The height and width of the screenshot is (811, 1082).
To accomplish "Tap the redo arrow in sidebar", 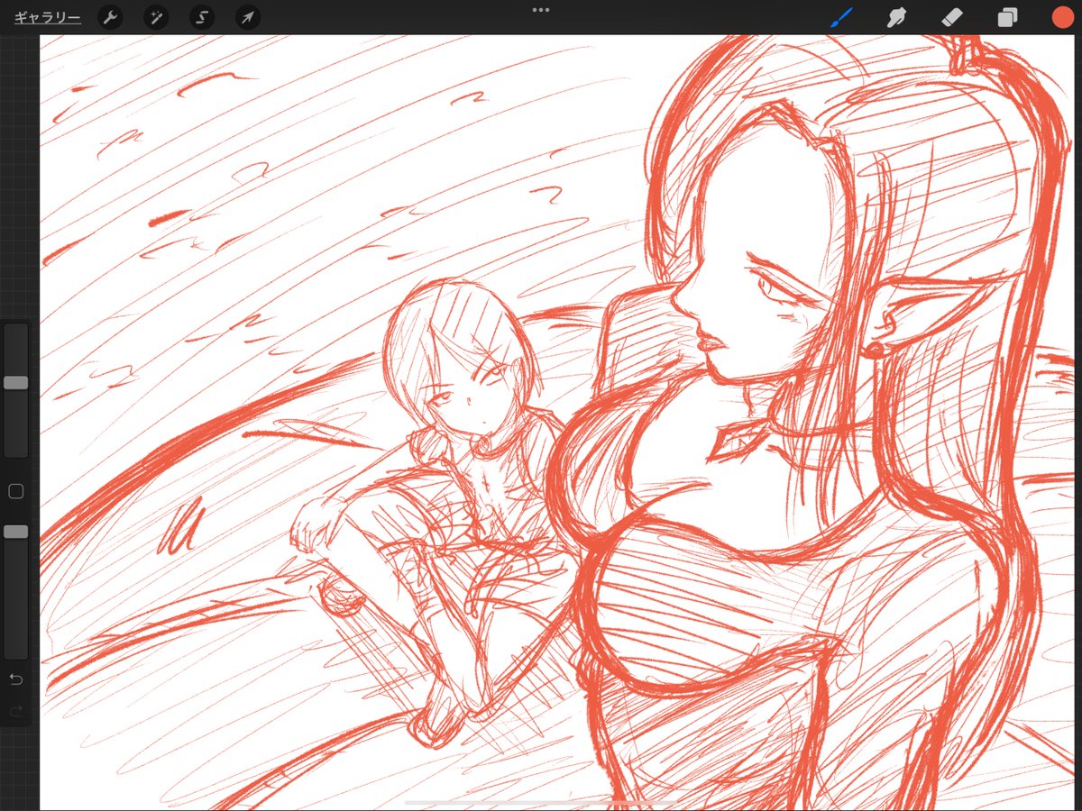I will pyautogui.click(x=15, y=712).
